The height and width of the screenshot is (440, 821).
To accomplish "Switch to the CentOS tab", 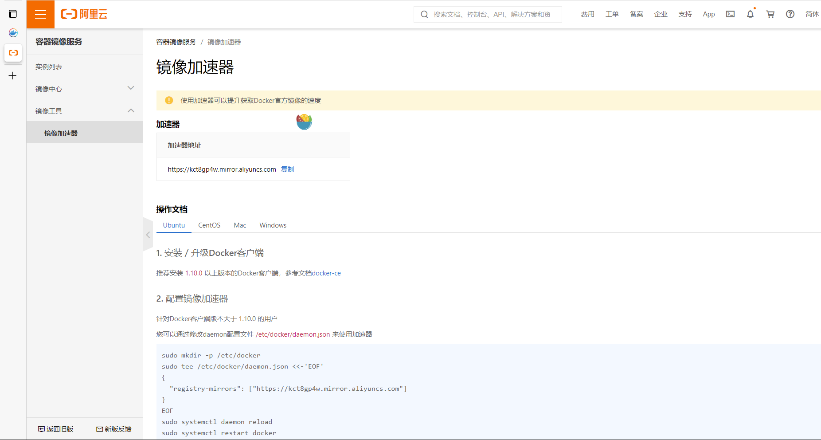I will click(x=209, y=225).
